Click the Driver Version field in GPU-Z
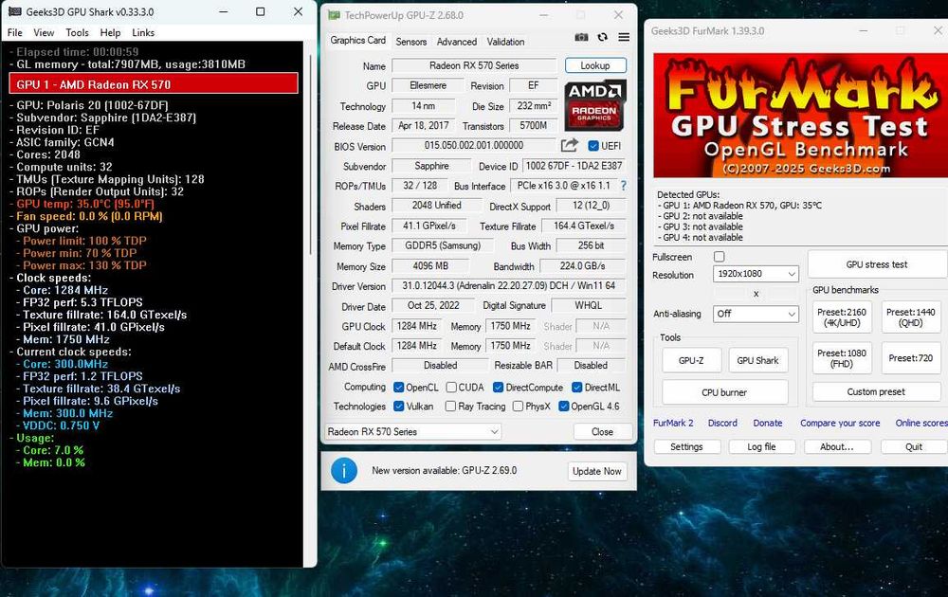 [x=508, y=286]
